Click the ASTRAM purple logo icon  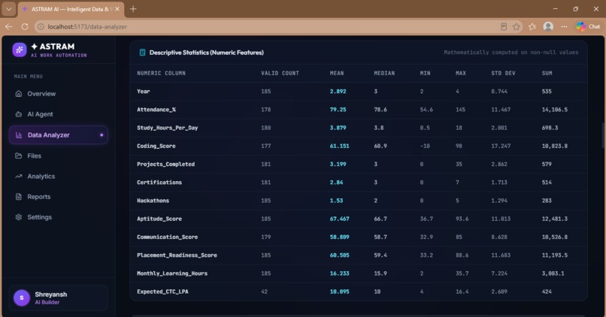(20, 50)
